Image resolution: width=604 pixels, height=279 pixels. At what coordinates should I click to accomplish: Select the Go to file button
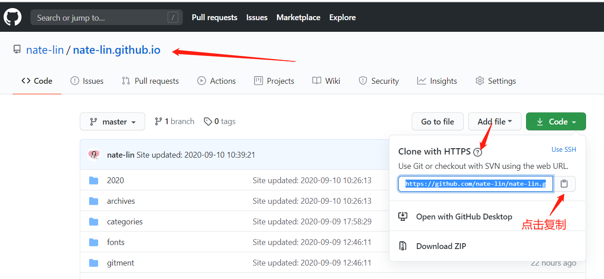pos(438,121)
